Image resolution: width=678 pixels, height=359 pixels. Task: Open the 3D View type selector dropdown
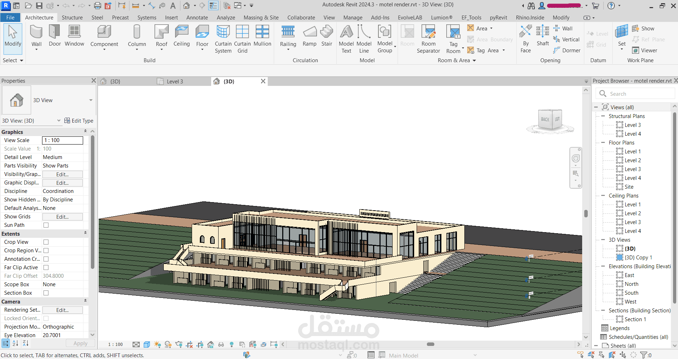[x=91, y=100]
